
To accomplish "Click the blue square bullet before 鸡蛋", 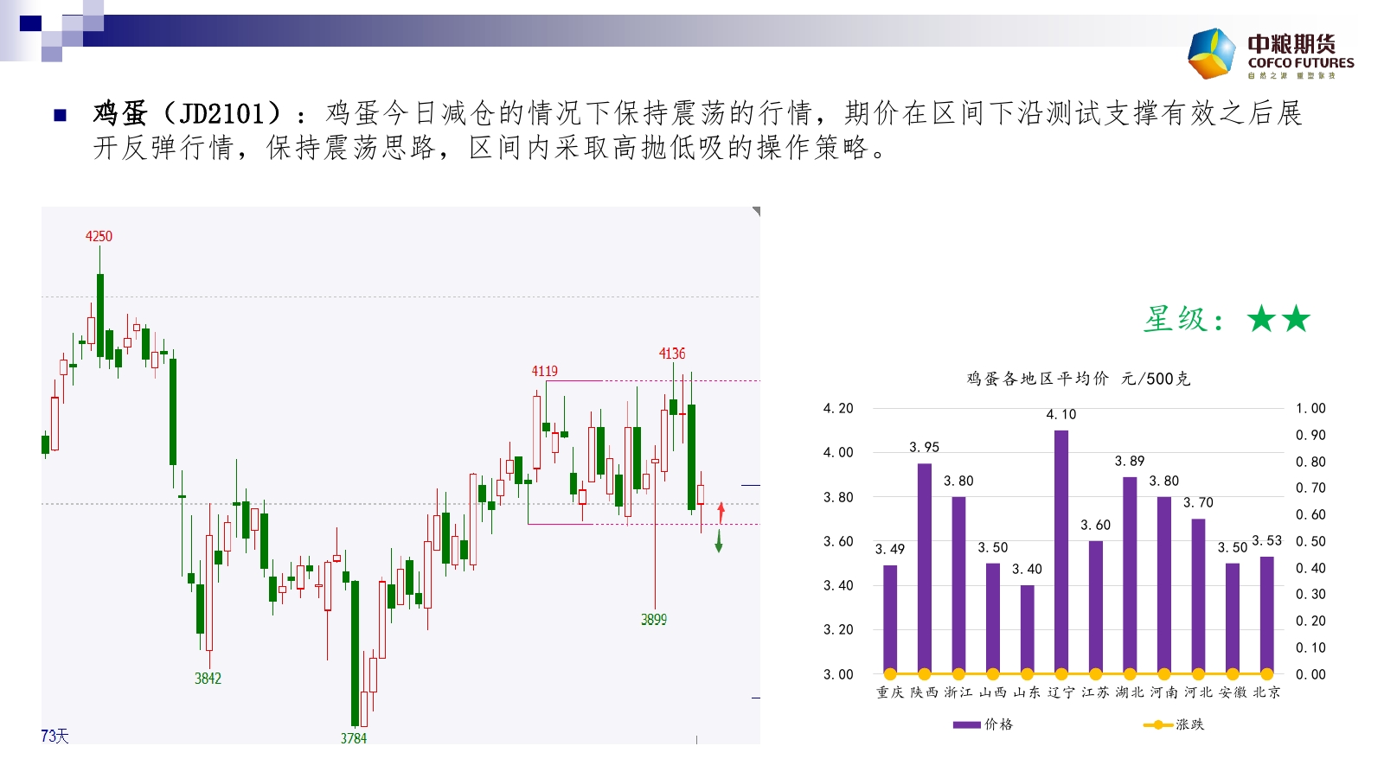I will point(61,114).
